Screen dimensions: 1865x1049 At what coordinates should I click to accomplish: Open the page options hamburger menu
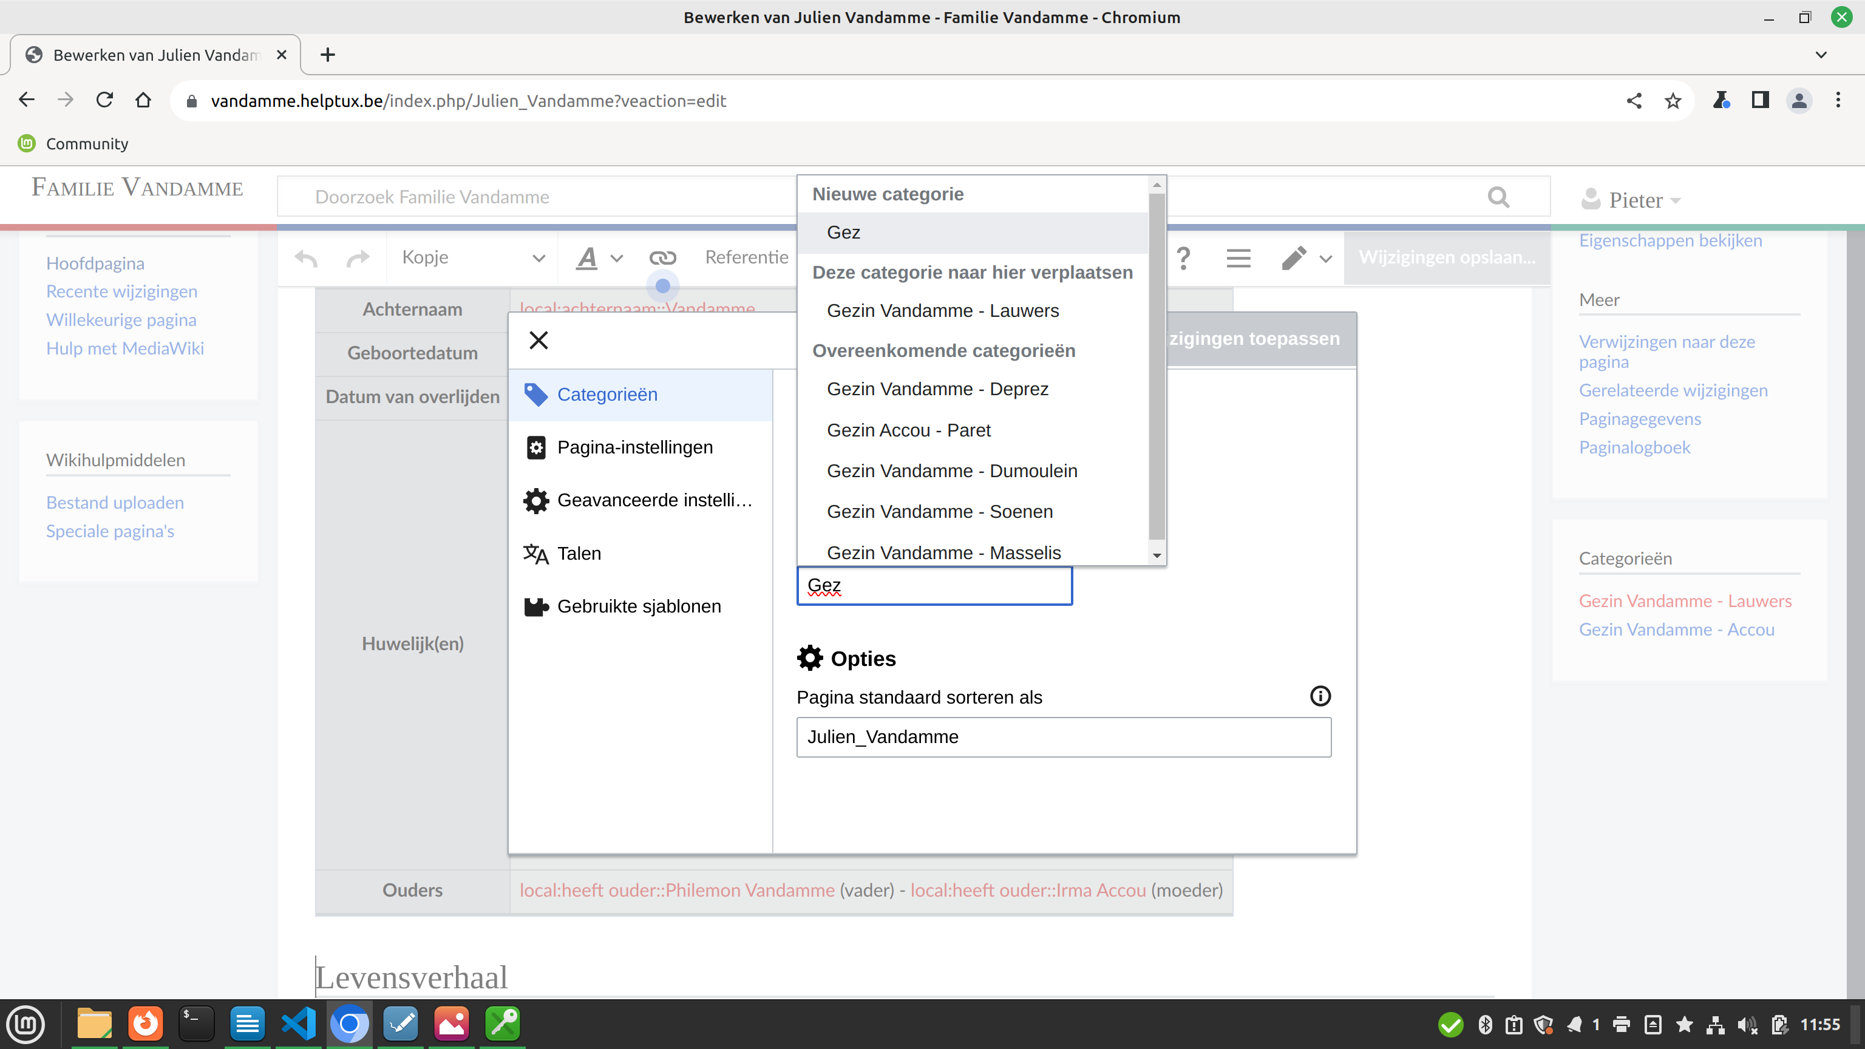tap(1238, 258)
